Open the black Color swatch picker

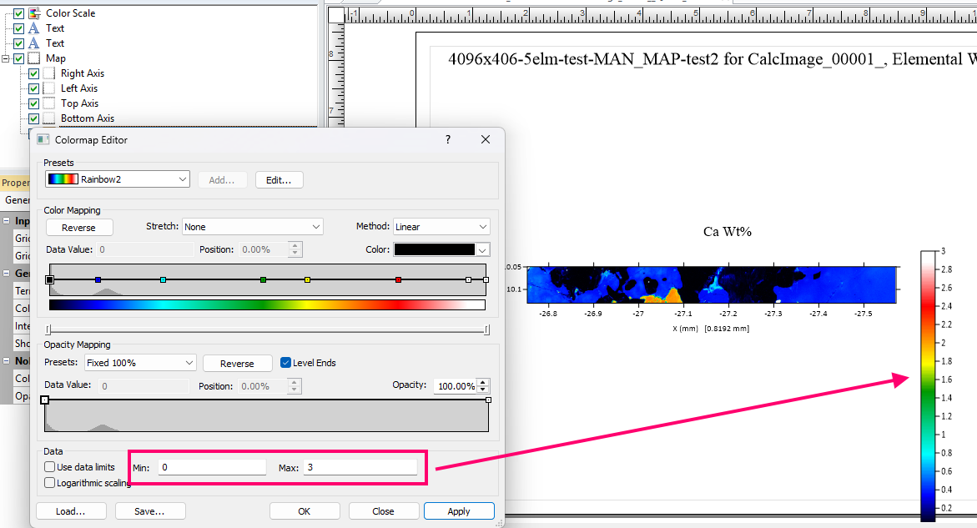pyautogui.click(x=441, y=249)
